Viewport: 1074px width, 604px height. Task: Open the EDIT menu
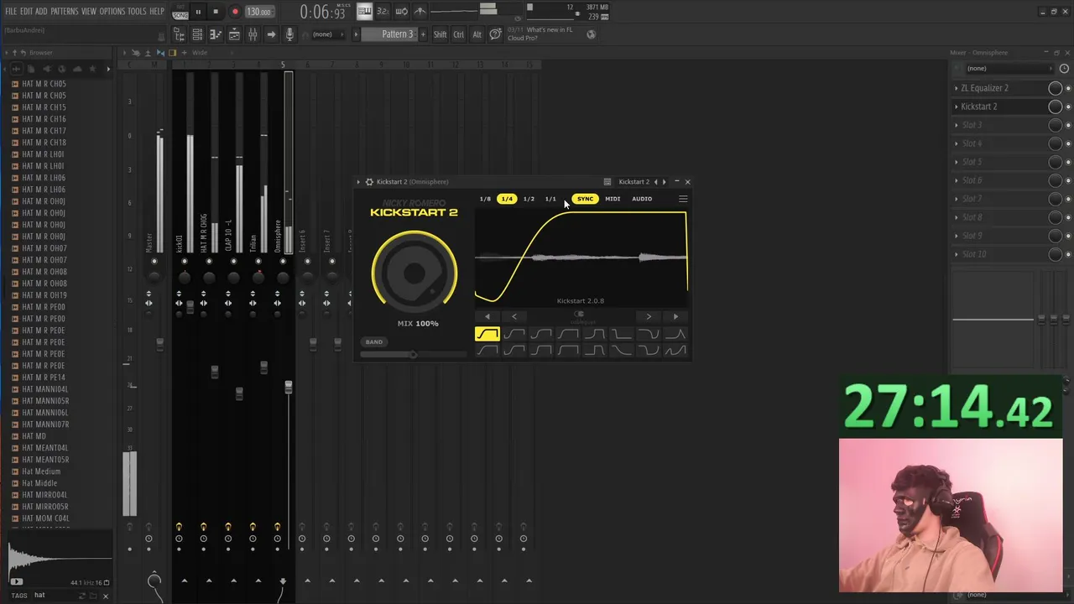click(x=26, y=12)
